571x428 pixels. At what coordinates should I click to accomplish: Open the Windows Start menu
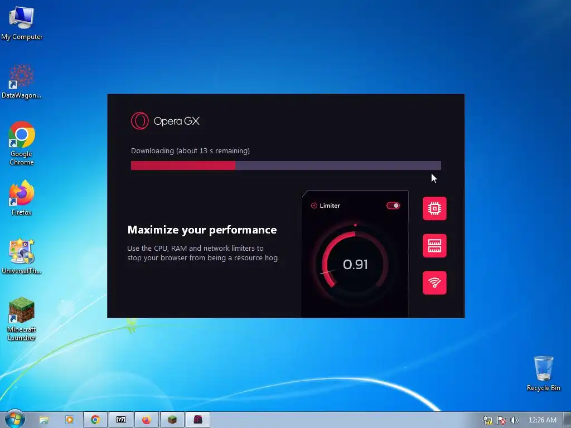(15, 419)
